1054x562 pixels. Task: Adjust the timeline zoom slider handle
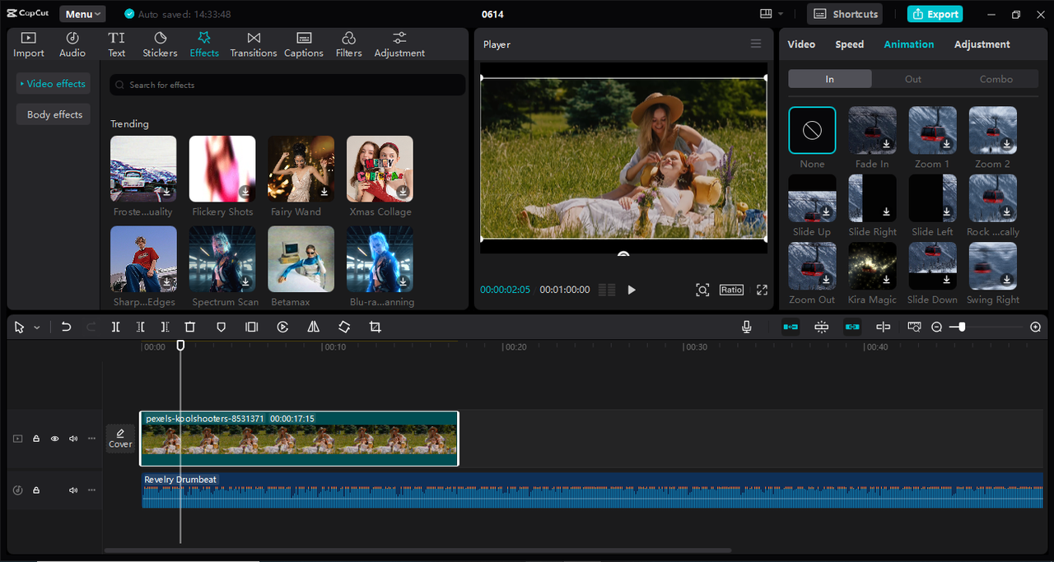point(962,327)
